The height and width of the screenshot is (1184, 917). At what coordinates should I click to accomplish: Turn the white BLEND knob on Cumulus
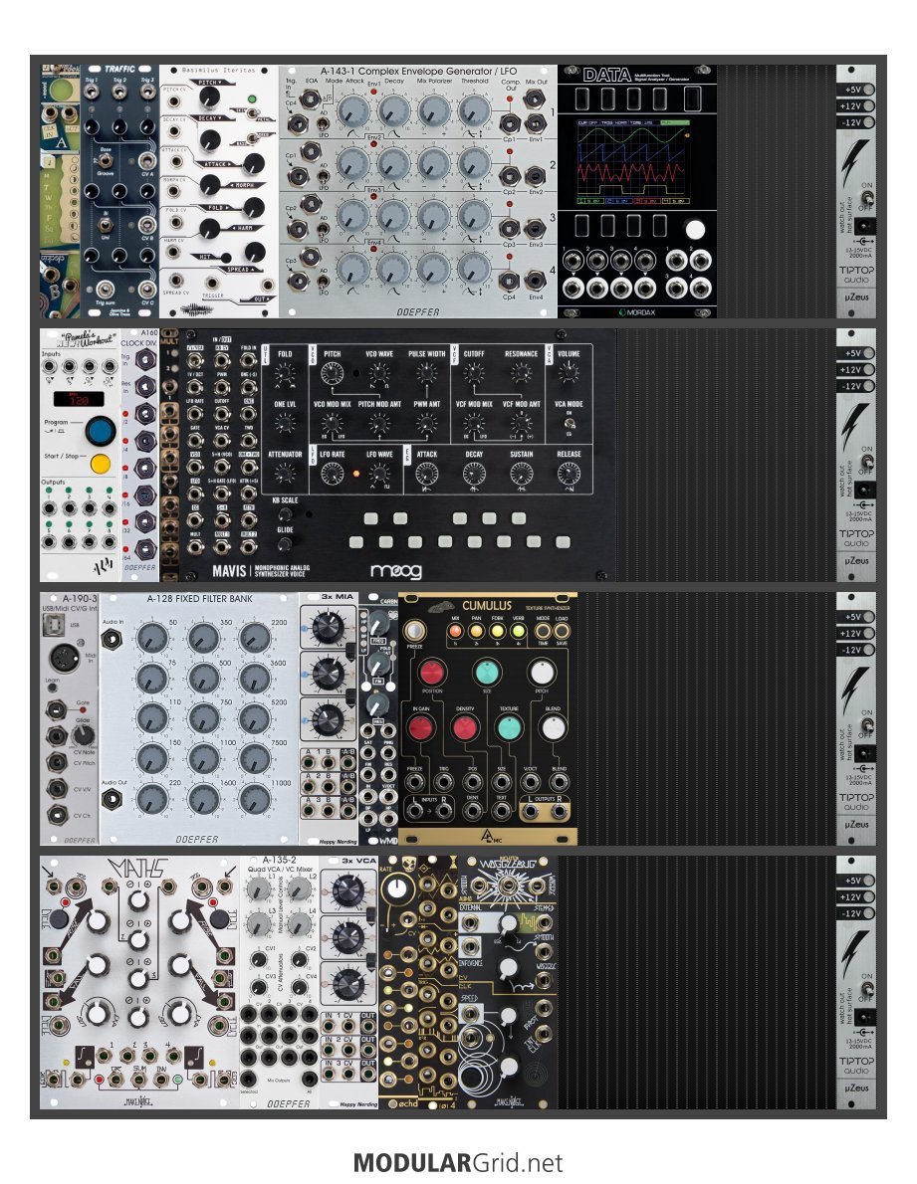tap(553, 727)
